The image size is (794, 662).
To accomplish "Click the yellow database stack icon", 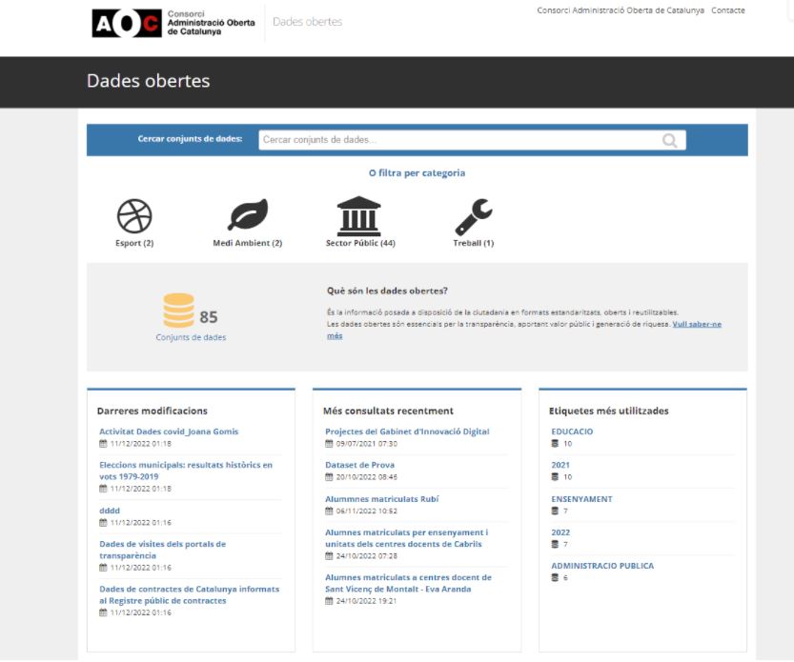I will coord(178,311).
